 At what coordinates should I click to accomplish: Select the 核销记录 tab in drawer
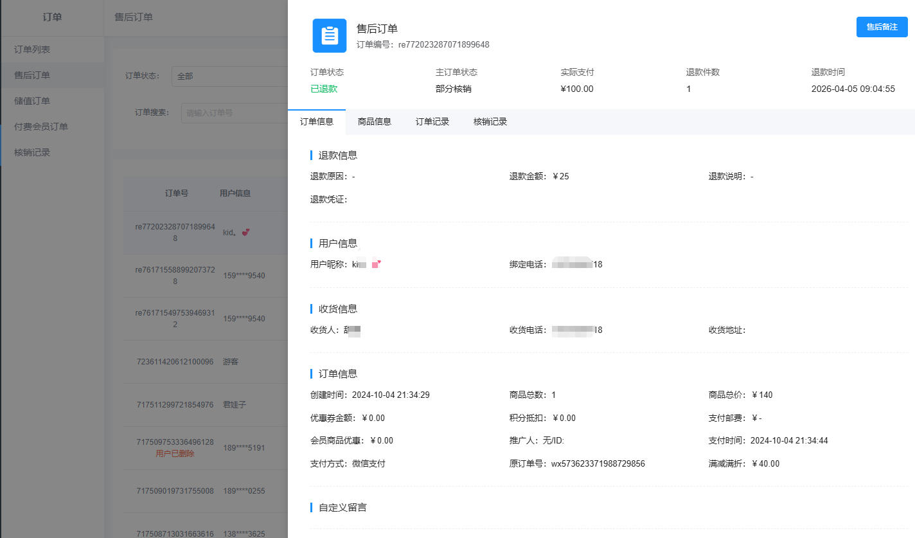(x=490, y=121)
